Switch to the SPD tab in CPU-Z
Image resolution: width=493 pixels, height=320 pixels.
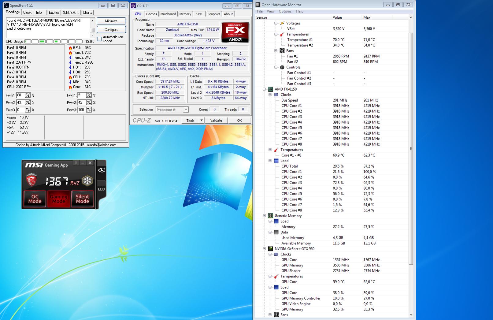(199, 14)
